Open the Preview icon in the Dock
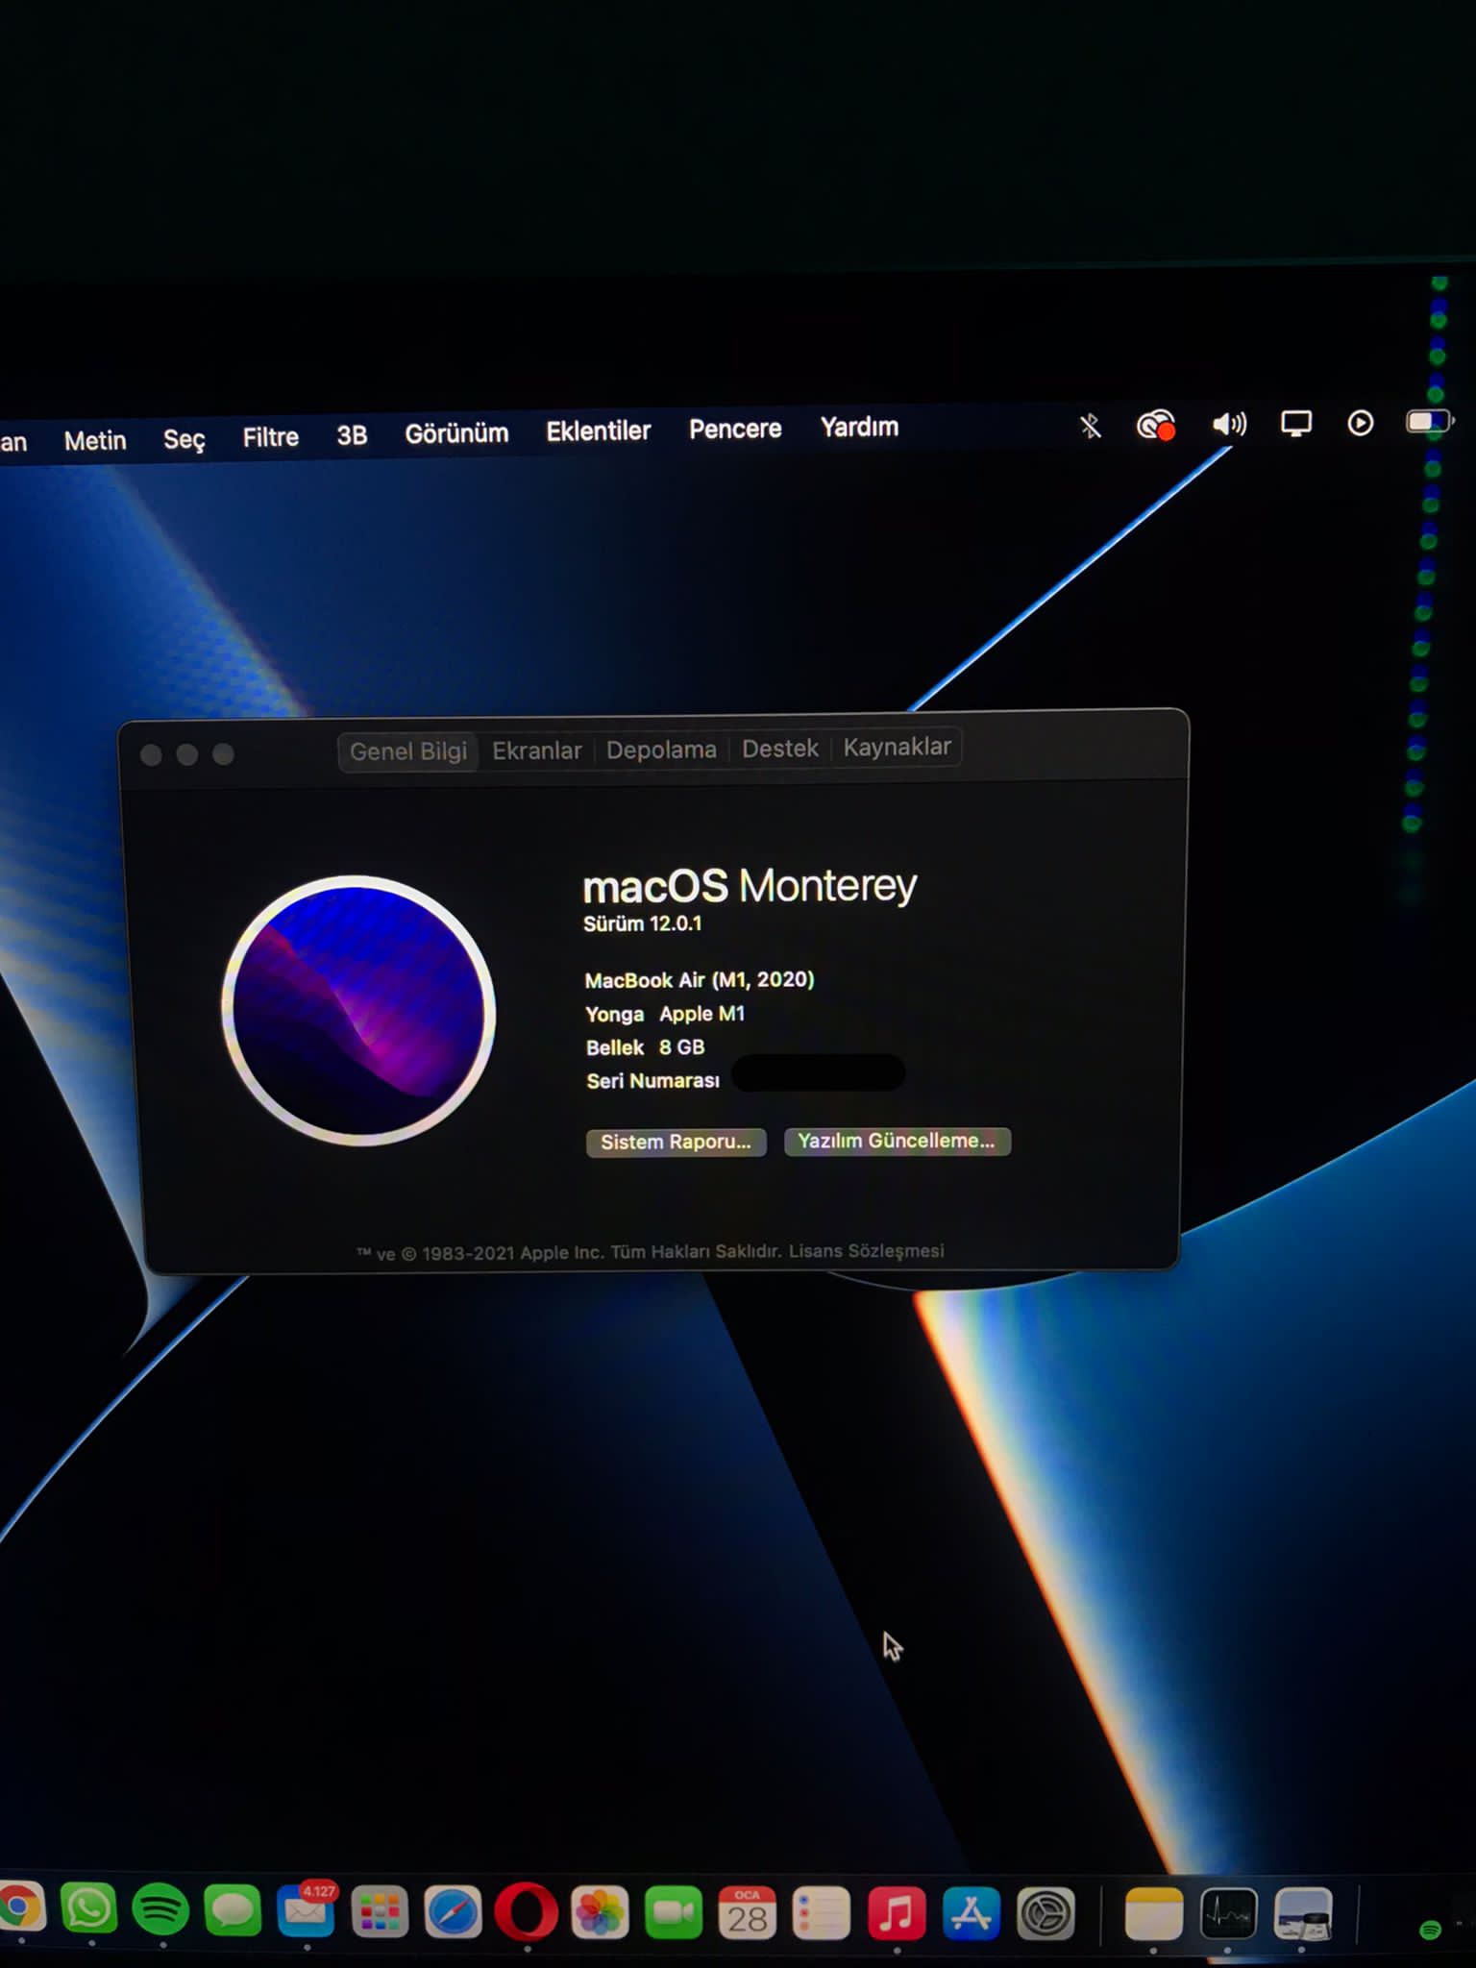This screenshot has width=1476, height=1968. [x=1303, y=1914]
